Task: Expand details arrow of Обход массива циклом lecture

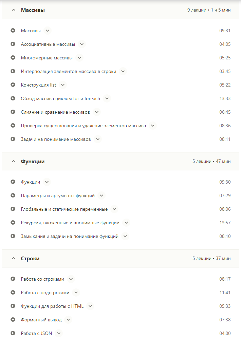Action: point(107,98)
